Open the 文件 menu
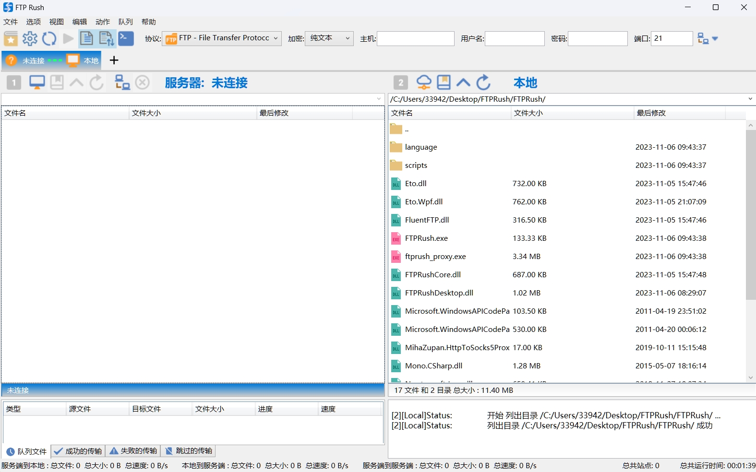Screen dimensions: 756x472 coord(11,22)
